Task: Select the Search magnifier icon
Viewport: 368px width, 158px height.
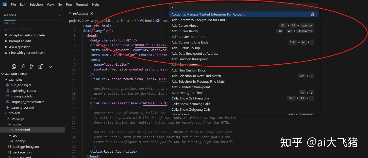Action: pyautogui.click(x=23, y=66)
